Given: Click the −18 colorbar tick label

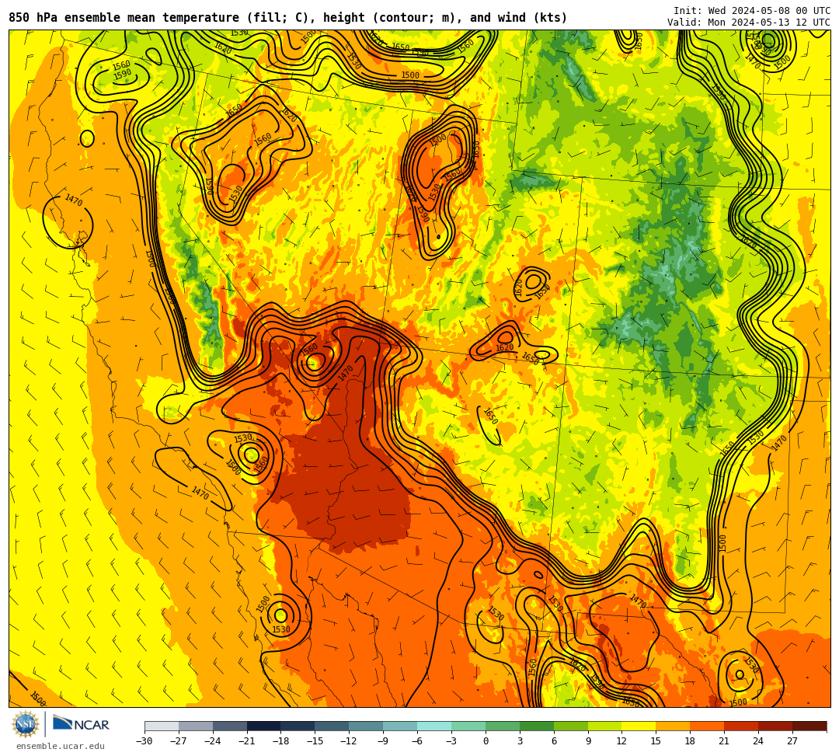Looking at the screenshot, I should click(x=281, y=741).
